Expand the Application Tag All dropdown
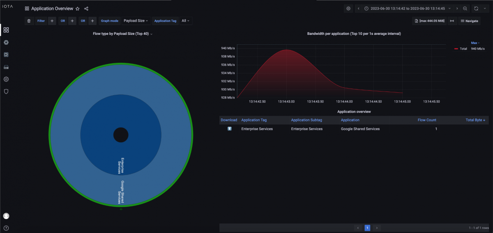 [185, 21]
